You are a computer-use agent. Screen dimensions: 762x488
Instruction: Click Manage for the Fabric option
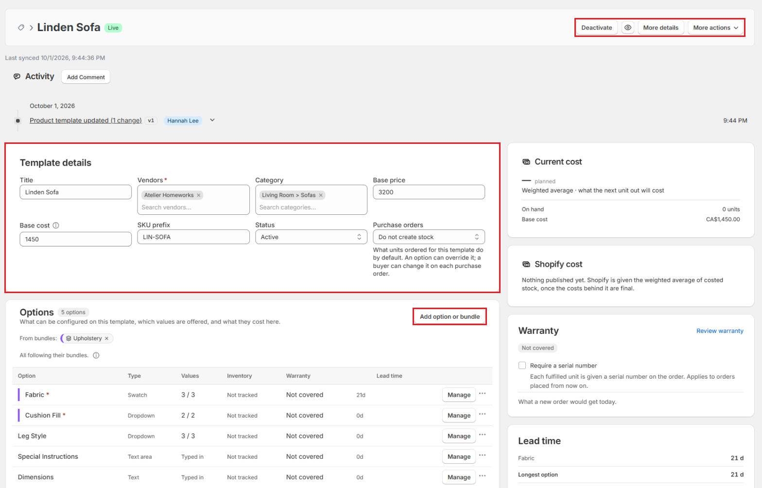(459, 395)
